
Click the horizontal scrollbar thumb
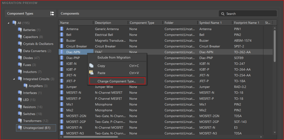pyautogui.click(x=90, y=137)
